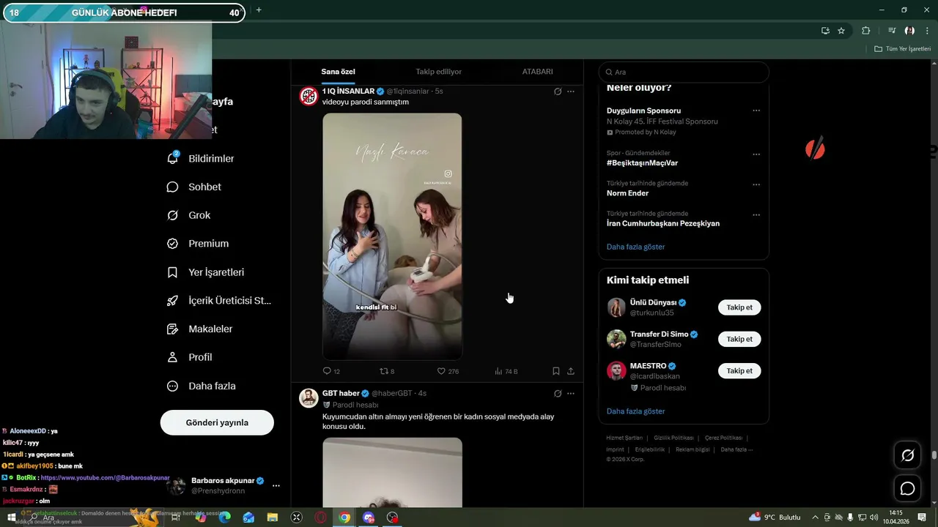
Task: Open Sohbet chat from the sidebar
Action: click(194, 187)
